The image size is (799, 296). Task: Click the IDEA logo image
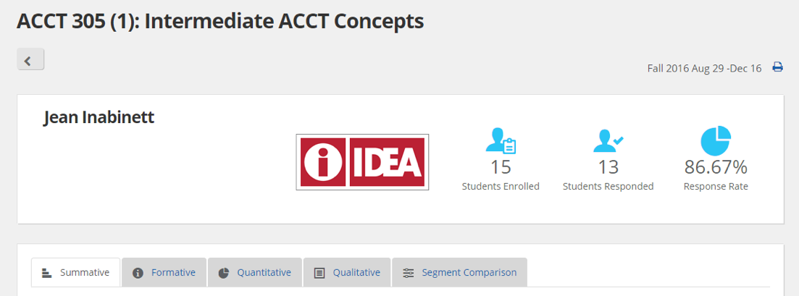[x=362, y=162]
